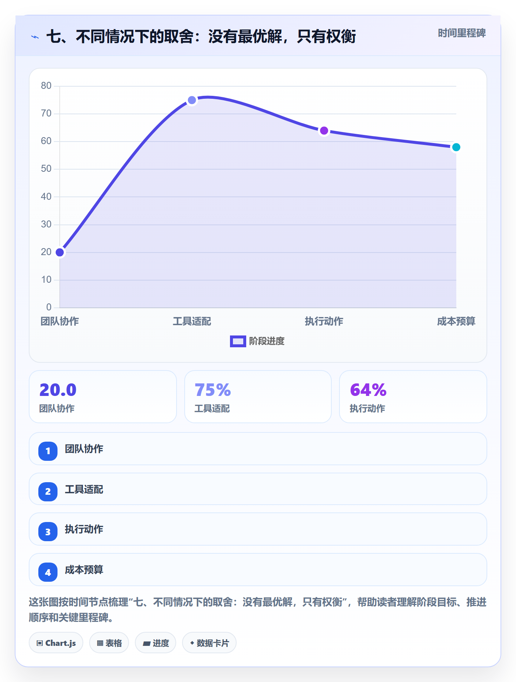The width and height of the screenshot is (516, 682).
Task: Click the 时间里程碑 label in the header
Action: [462, 33]
